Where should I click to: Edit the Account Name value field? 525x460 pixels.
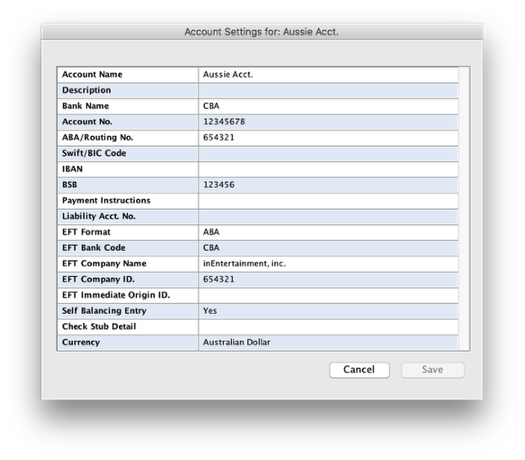(327, 75)
